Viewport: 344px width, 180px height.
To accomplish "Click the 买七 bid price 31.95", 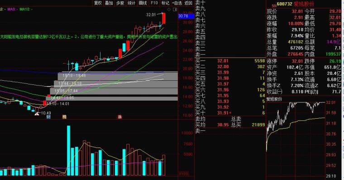I will tap(223, 96).
